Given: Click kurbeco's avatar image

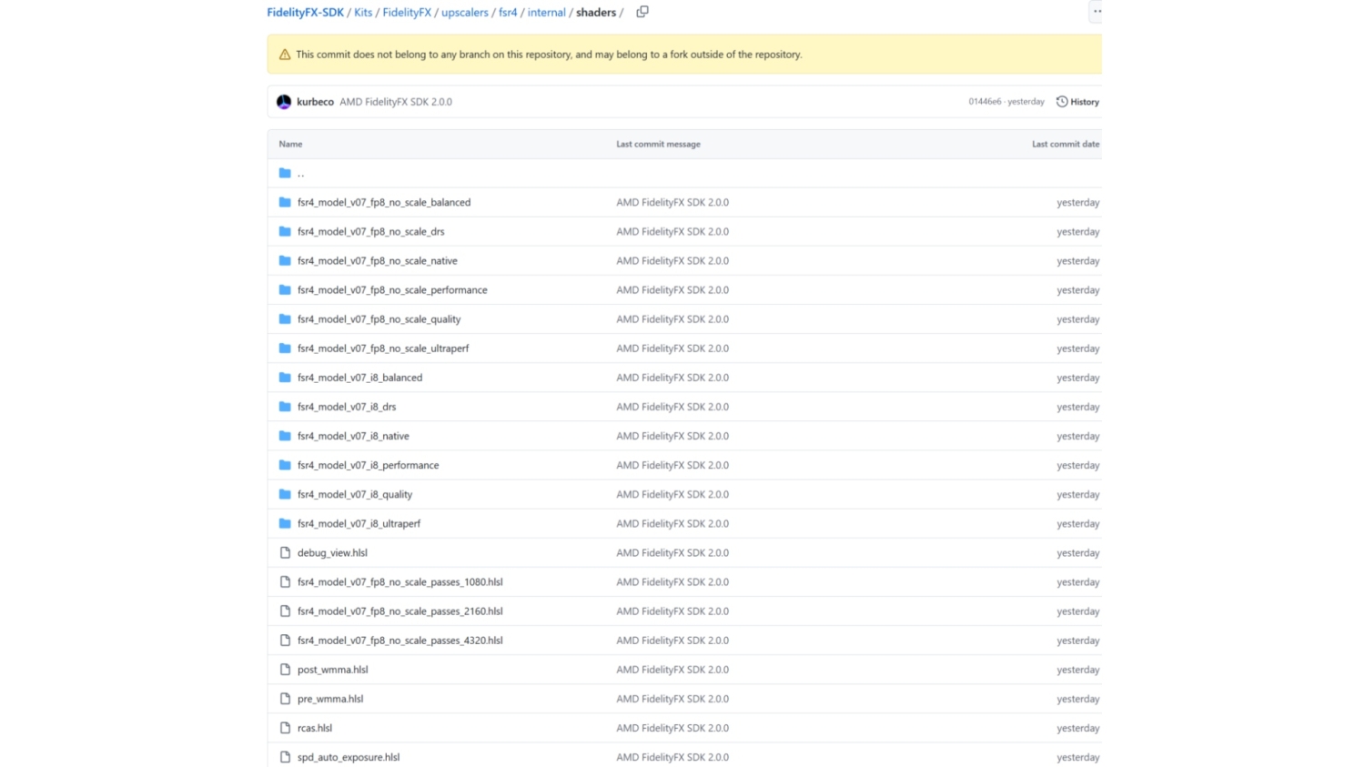Looking at the screenshot, I should coord(284,101).
